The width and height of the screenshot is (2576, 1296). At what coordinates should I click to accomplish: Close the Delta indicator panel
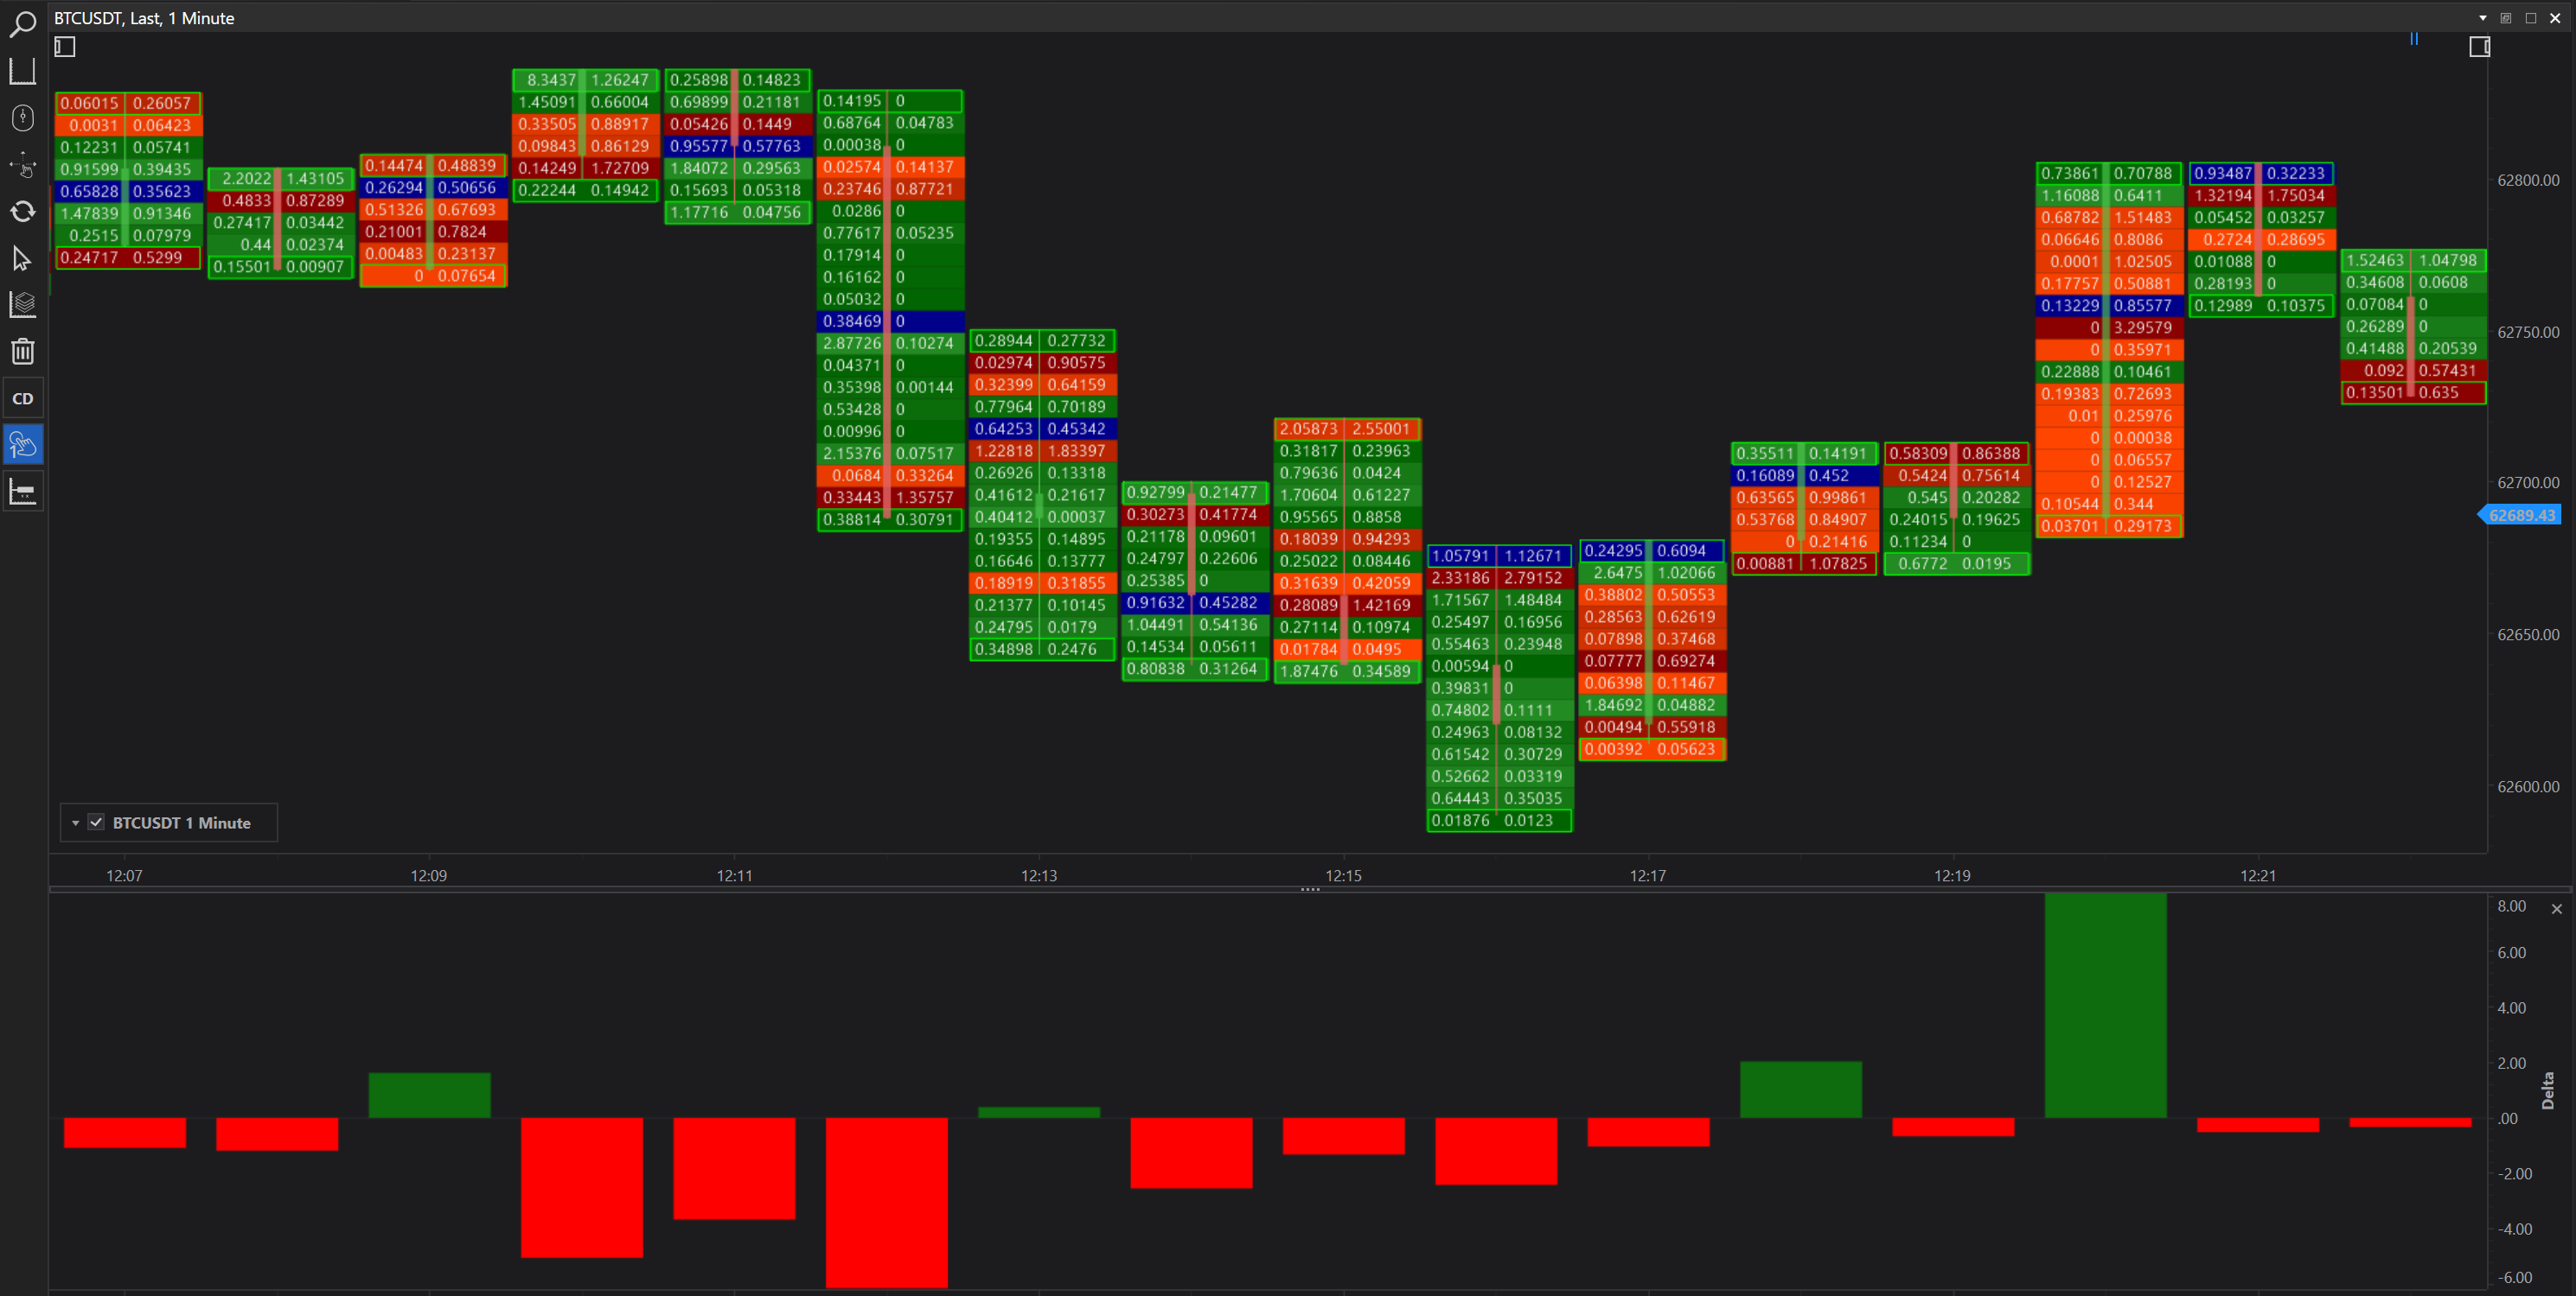click(2556, 908)
